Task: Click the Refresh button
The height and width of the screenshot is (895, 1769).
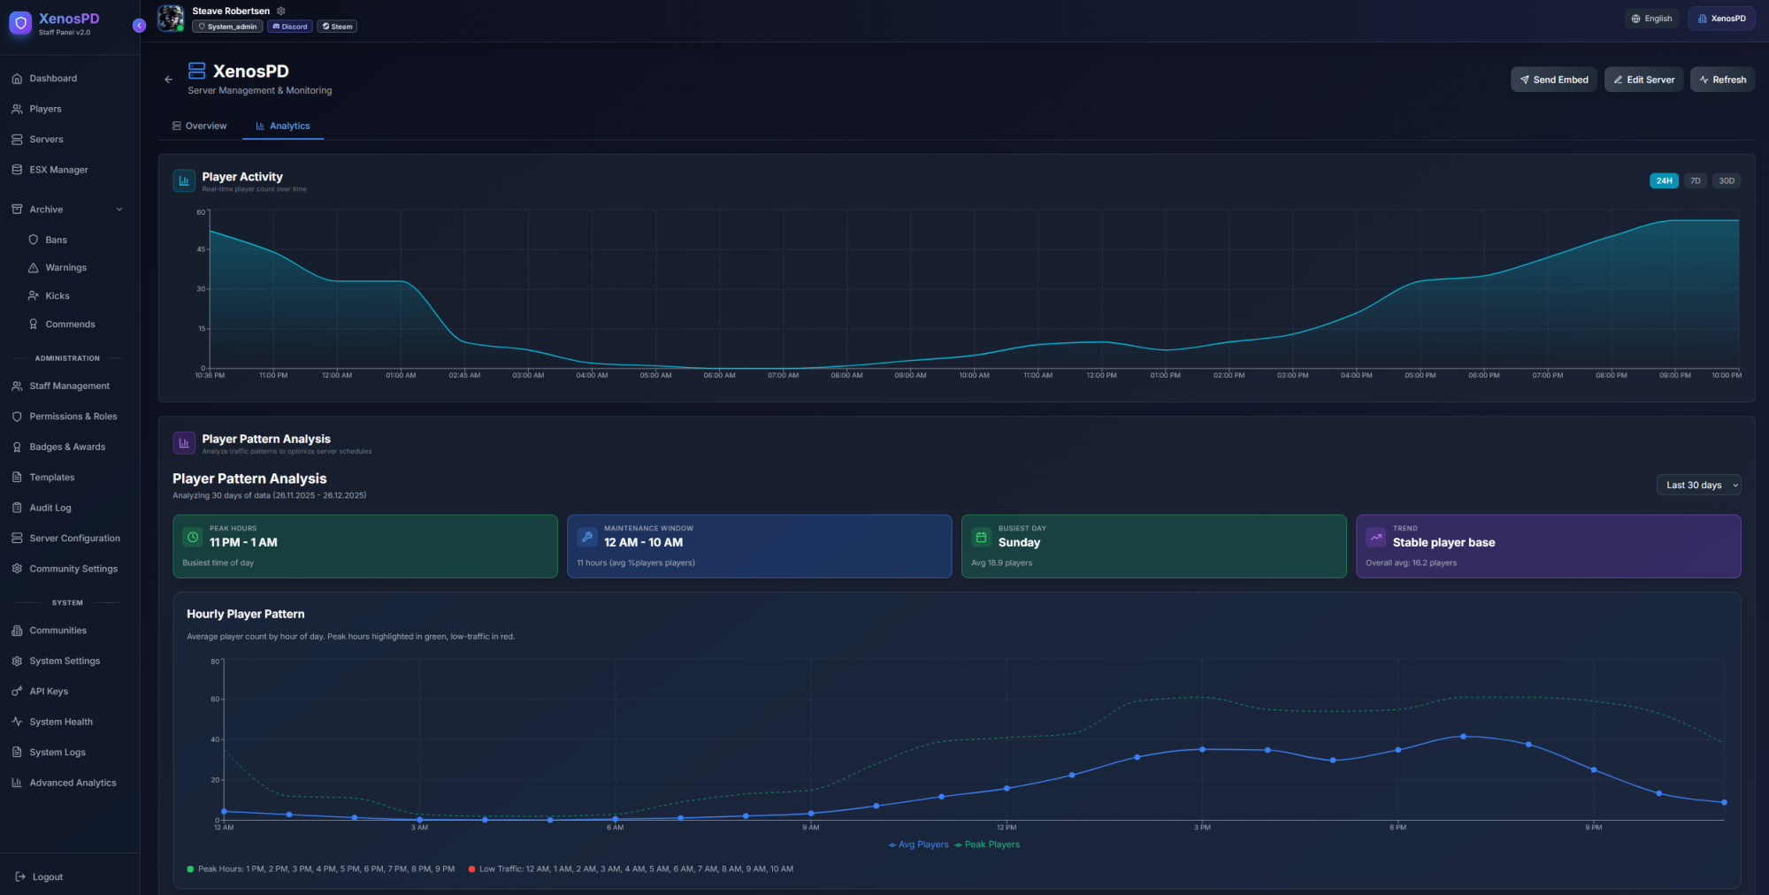Action: click(x=1723, y=80)
